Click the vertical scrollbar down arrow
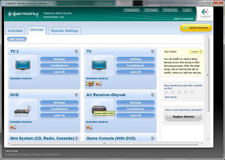Image resolution: width=225 pixels, height=160 pixels. tap(208, 139)
